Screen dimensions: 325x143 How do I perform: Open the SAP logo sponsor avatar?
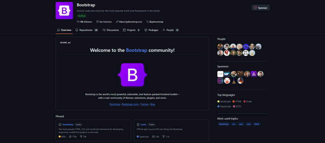pos(227,74)
